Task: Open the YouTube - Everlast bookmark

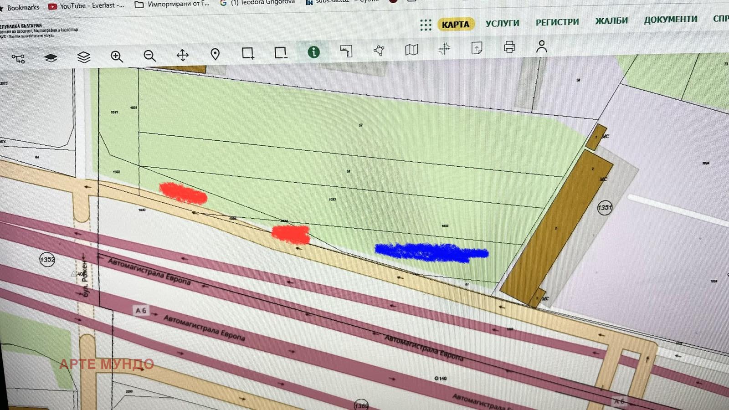Action: click(87, 6)
